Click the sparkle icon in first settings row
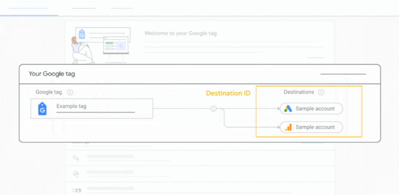The image size is (399, 195). 75,158
